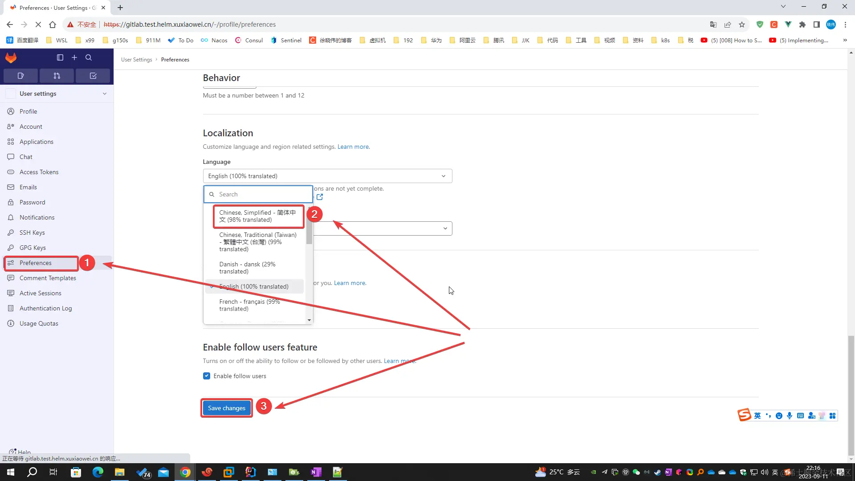The image size is (855, 481).
Task: Open the second dropdown below language
Action: tap(382, 228)
